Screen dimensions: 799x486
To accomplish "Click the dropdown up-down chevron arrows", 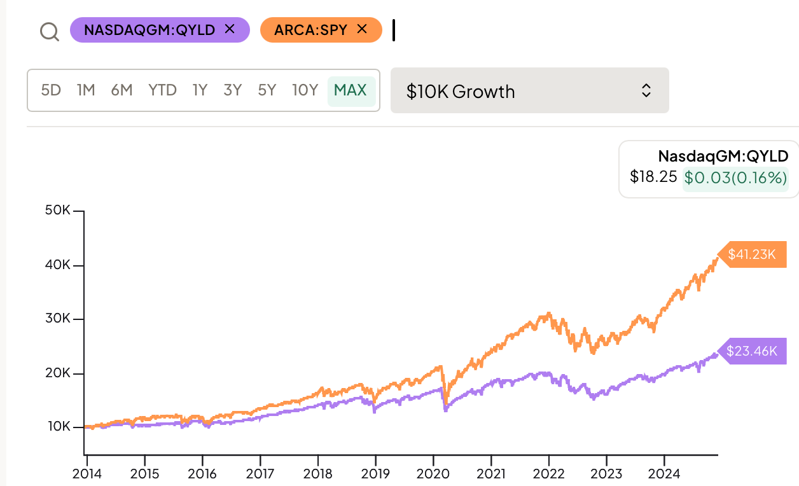I will (646, 90).
